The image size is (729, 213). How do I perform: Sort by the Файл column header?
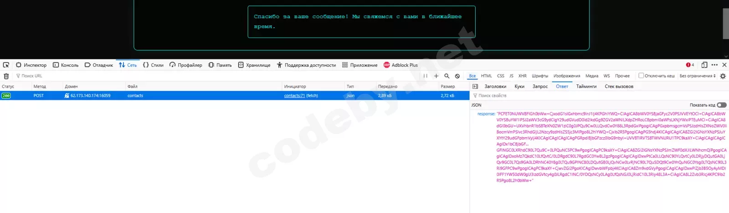click(204, 86)
